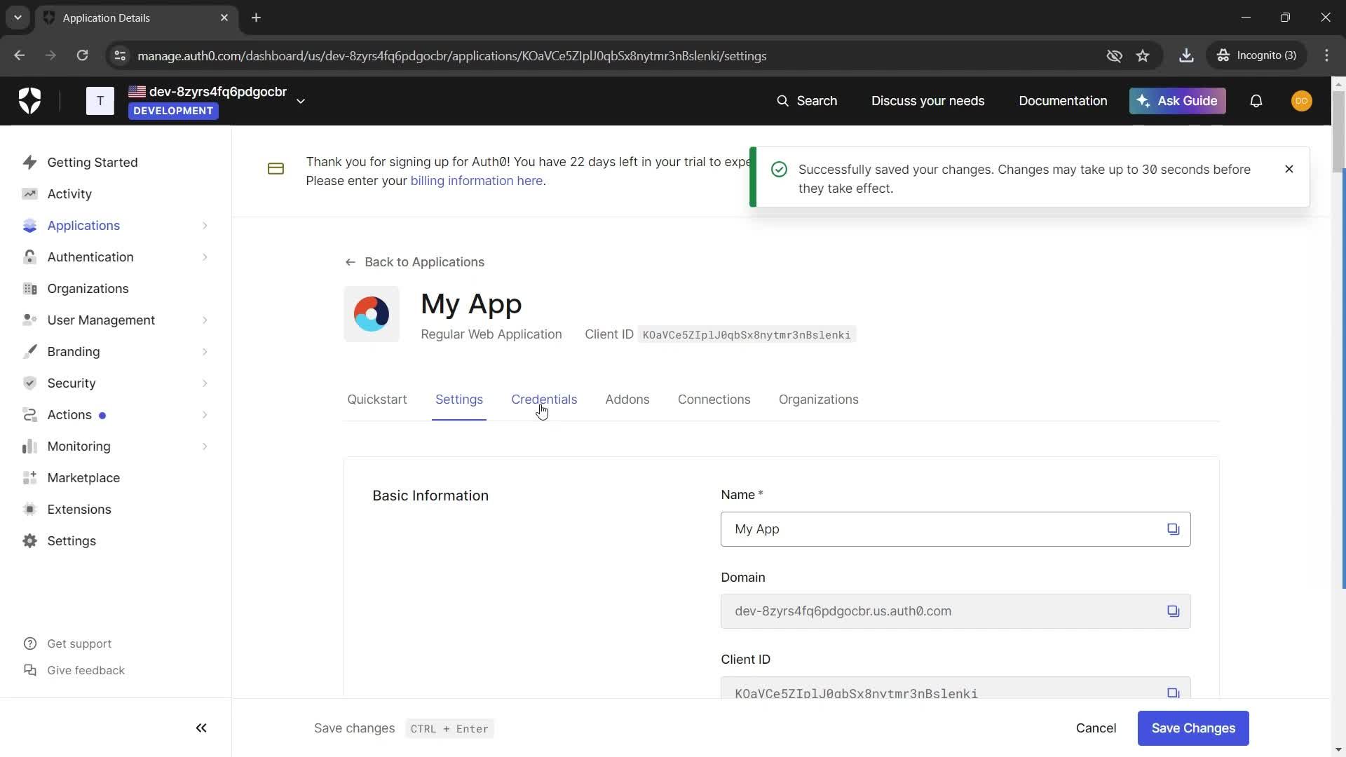Click the Organizations building icon
This screenshot has width=1346, height=757.
pos(29,288)
